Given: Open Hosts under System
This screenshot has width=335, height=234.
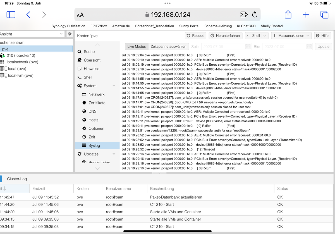Looking at the screenshot, I should (97, 120).
